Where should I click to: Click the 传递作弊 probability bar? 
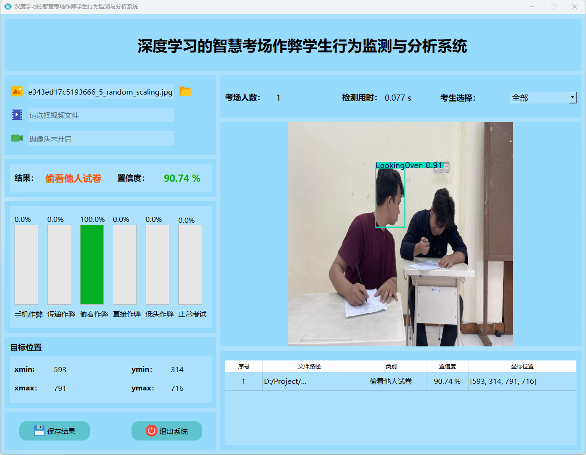[x=59, y=264]
